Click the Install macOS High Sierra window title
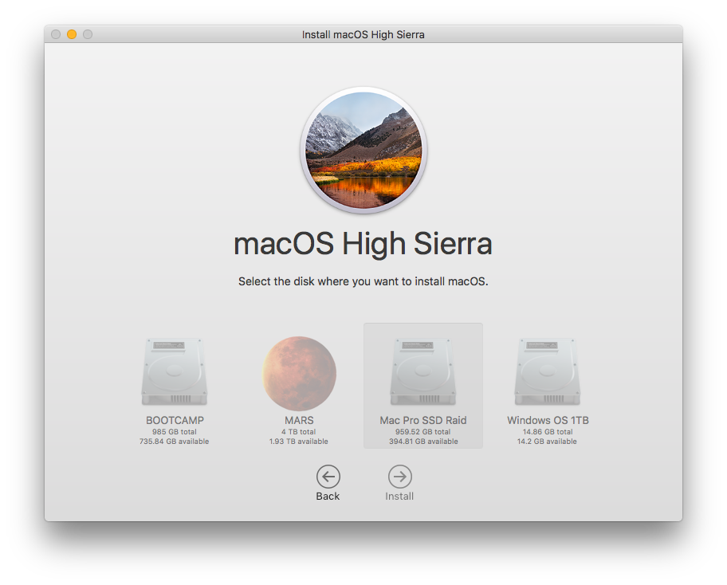 tap(363, 35)
